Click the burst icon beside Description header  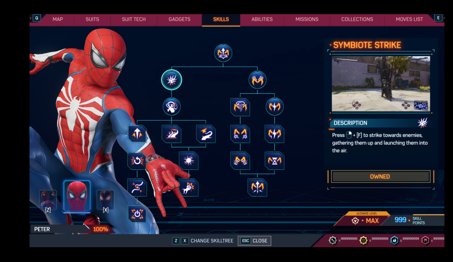423,123
